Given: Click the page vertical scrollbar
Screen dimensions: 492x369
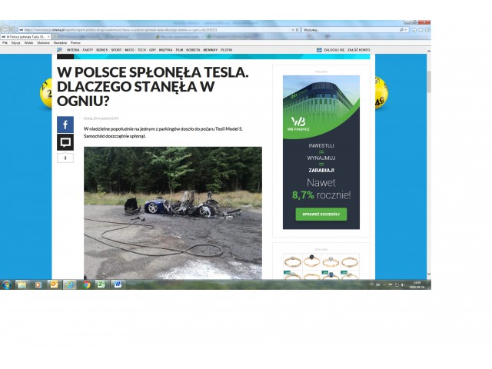Looking at the screenshot, I should tap(428, 154).
